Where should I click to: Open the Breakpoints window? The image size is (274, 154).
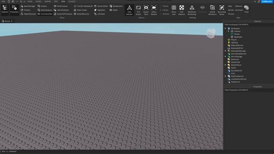pyautogui.click(x=116, y=6)
